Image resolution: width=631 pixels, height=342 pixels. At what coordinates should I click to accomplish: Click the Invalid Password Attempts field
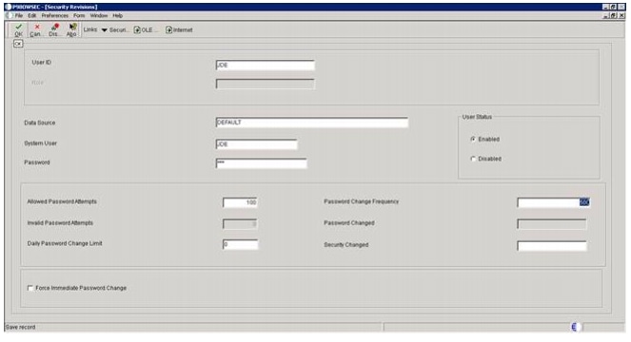click(x=240, y=224)
